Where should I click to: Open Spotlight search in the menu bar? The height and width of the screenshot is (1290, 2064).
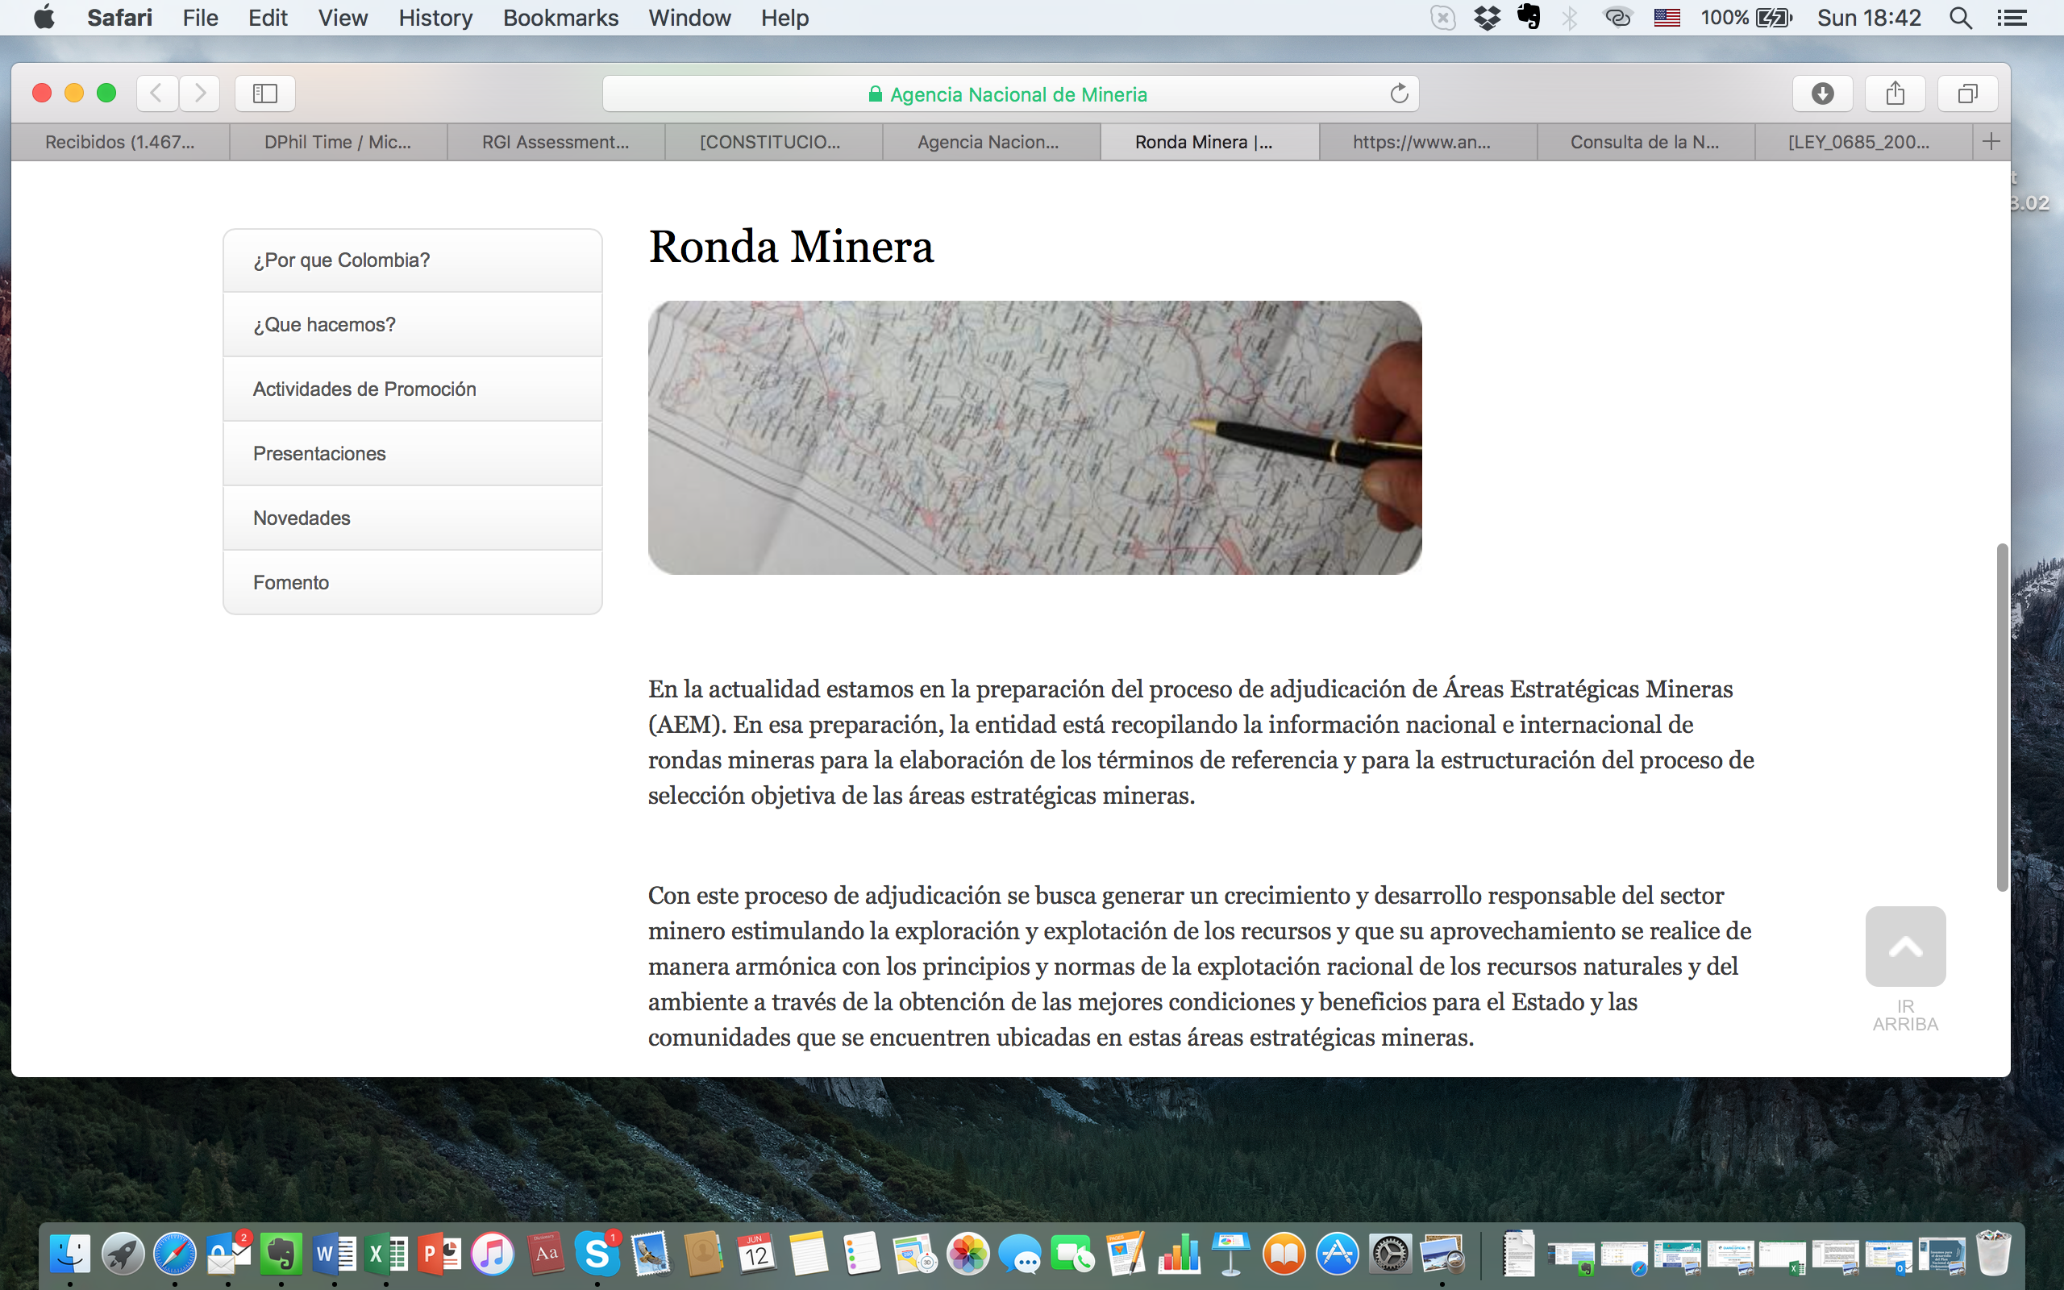(x=1961, y=17)
